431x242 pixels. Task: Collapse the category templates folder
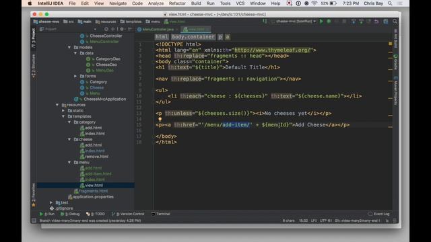pos(69,122)
